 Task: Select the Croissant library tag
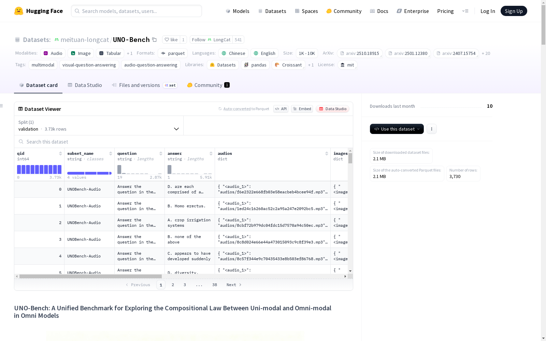(x=288, y=65)
